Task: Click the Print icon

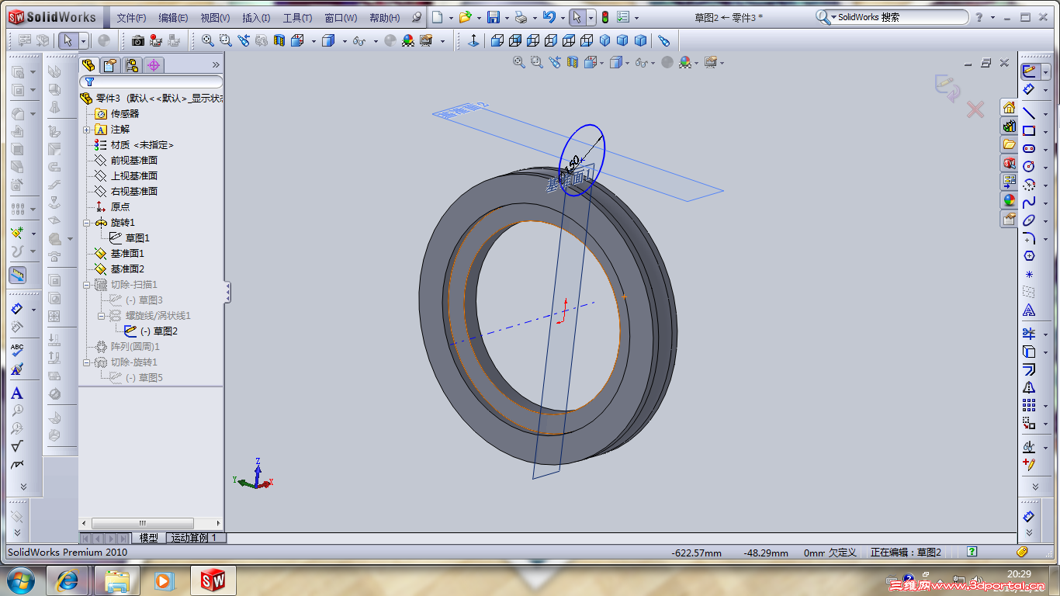Action: click(521, 17)
